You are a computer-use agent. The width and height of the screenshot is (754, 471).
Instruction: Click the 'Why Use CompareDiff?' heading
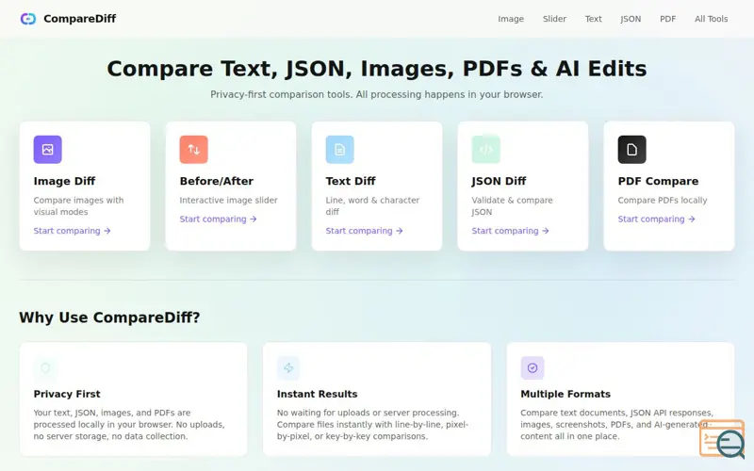[x=109, y=317]
